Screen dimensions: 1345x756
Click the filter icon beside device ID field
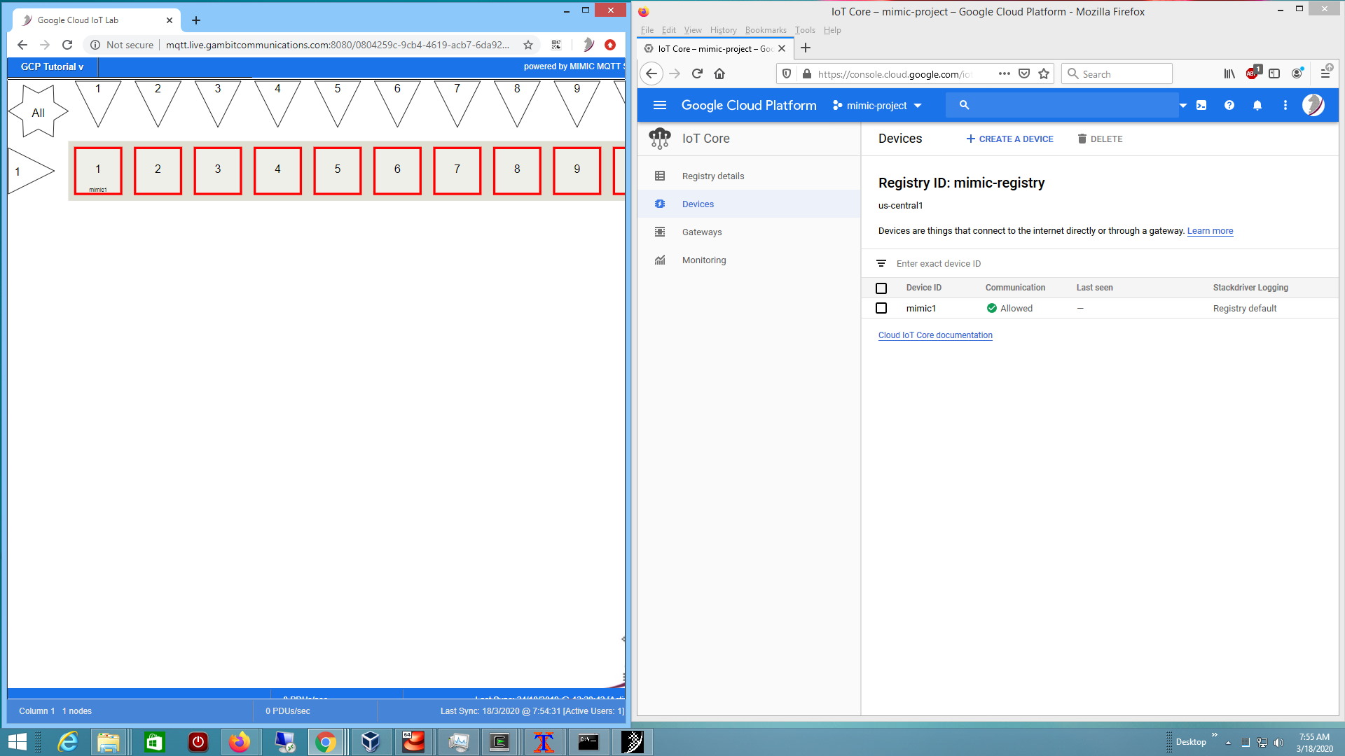pos(881,263)
